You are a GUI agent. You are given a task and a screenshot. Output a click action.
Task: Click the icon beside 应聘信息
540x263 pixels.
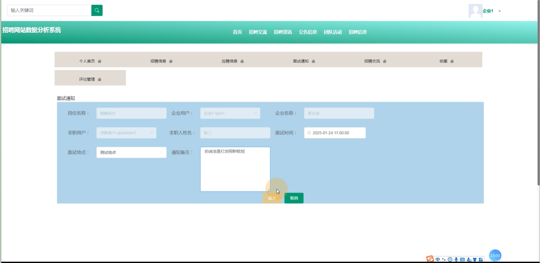click(242, 61)
